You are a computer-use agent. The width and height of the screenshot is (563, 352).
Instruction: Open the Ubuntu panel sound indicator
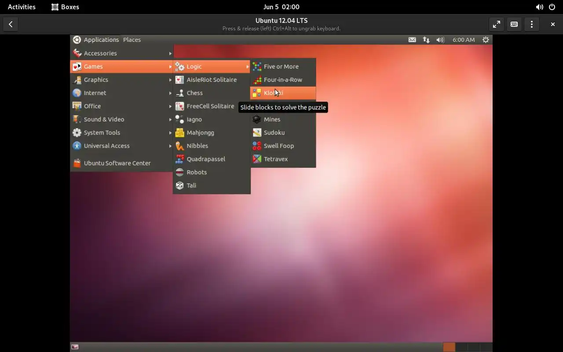(440, 40)
